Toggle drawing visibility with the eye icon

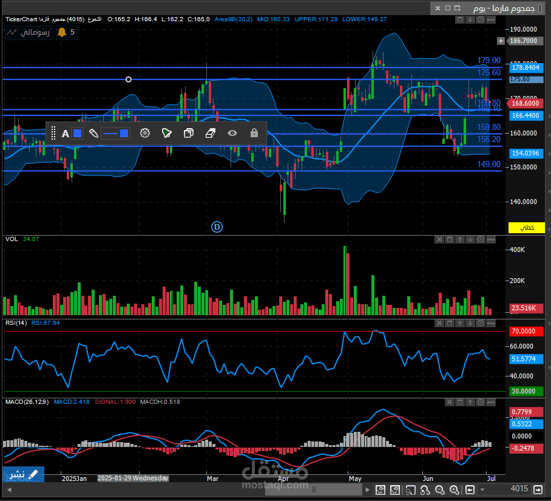click(232, 133)
